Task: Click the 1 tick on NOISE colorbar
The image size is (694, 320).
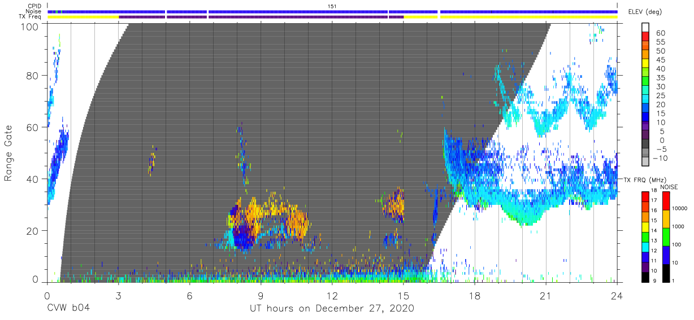Action: [x=674, y=280]
